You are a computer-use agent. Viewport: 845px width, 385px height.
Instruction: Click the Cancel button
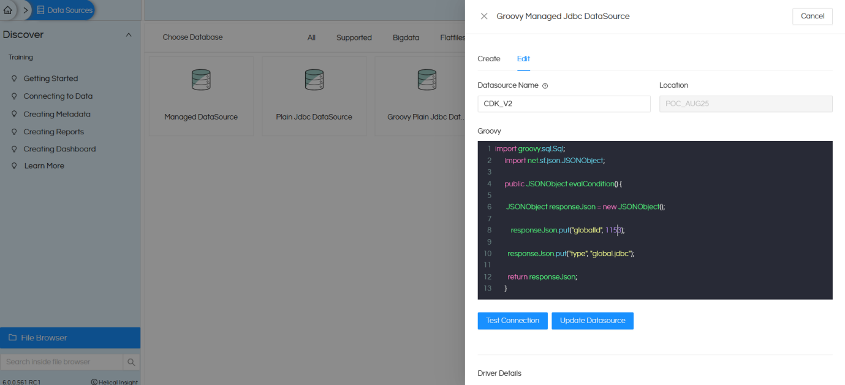coord(812,17)
